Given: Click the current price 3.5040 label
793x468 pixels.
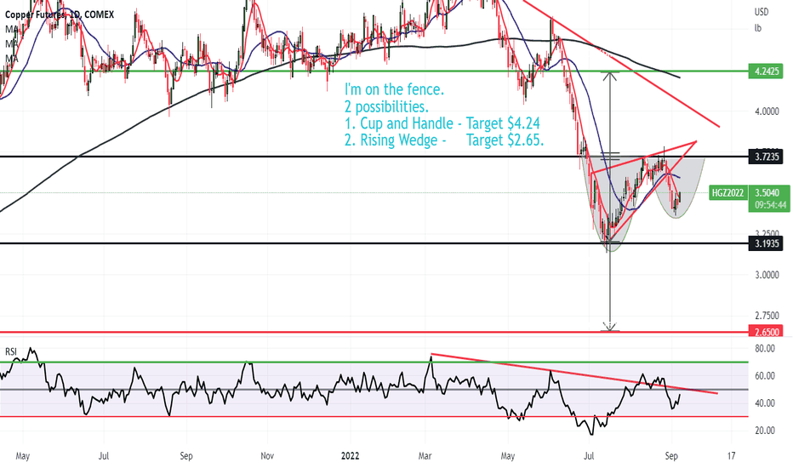Looking at the screenshot, I should (767, 193).
